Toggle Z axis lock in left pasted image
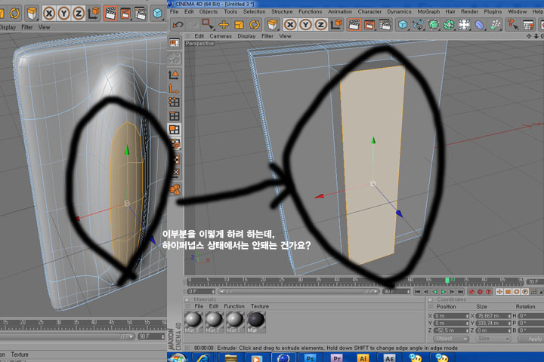 (x=79, y=14)
